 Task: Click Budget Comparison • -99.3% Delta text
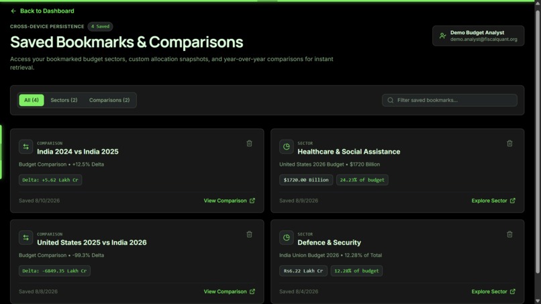point(61,255)
